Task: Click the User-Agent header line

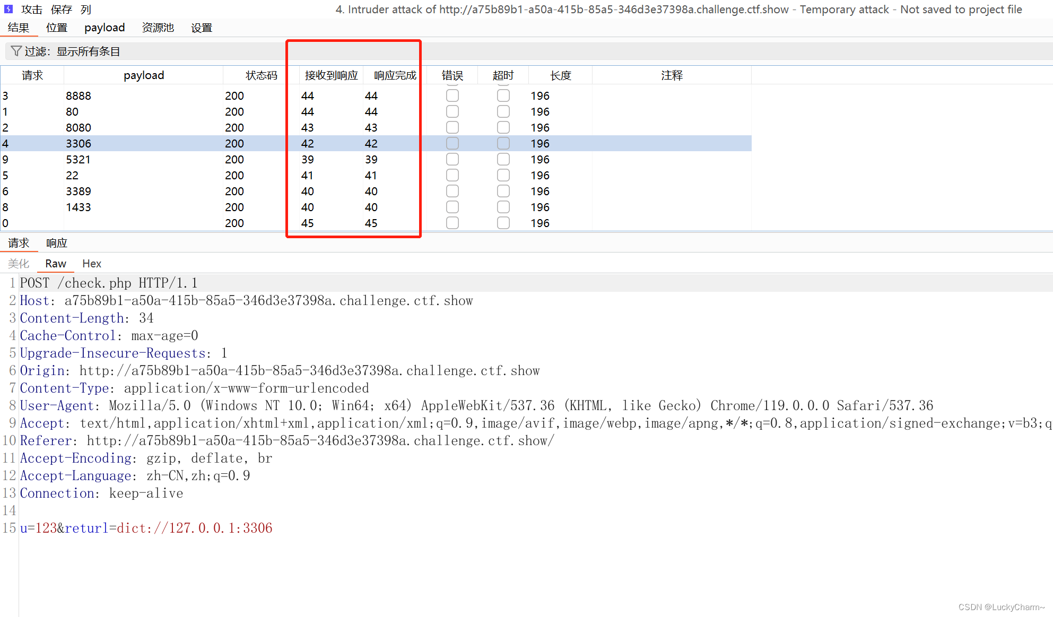Action: pyautogui.click(x=477, y=405)
